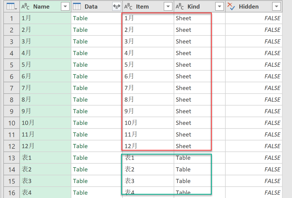Open the Table link in row 10
Image resolution: width=292 pixels, height=198 pixels.
coord(80,123)
